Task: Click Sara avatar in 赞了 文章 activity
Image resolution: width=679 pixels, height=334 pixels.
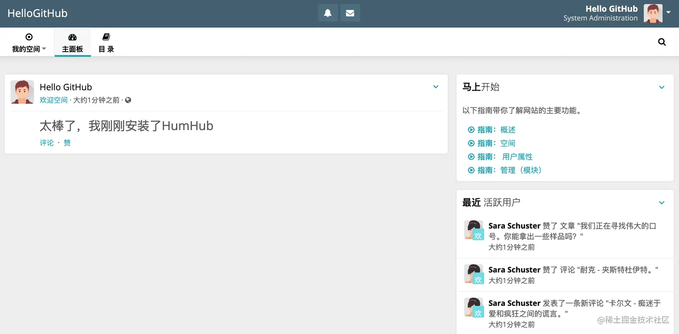Action: [x=473, y=230]
